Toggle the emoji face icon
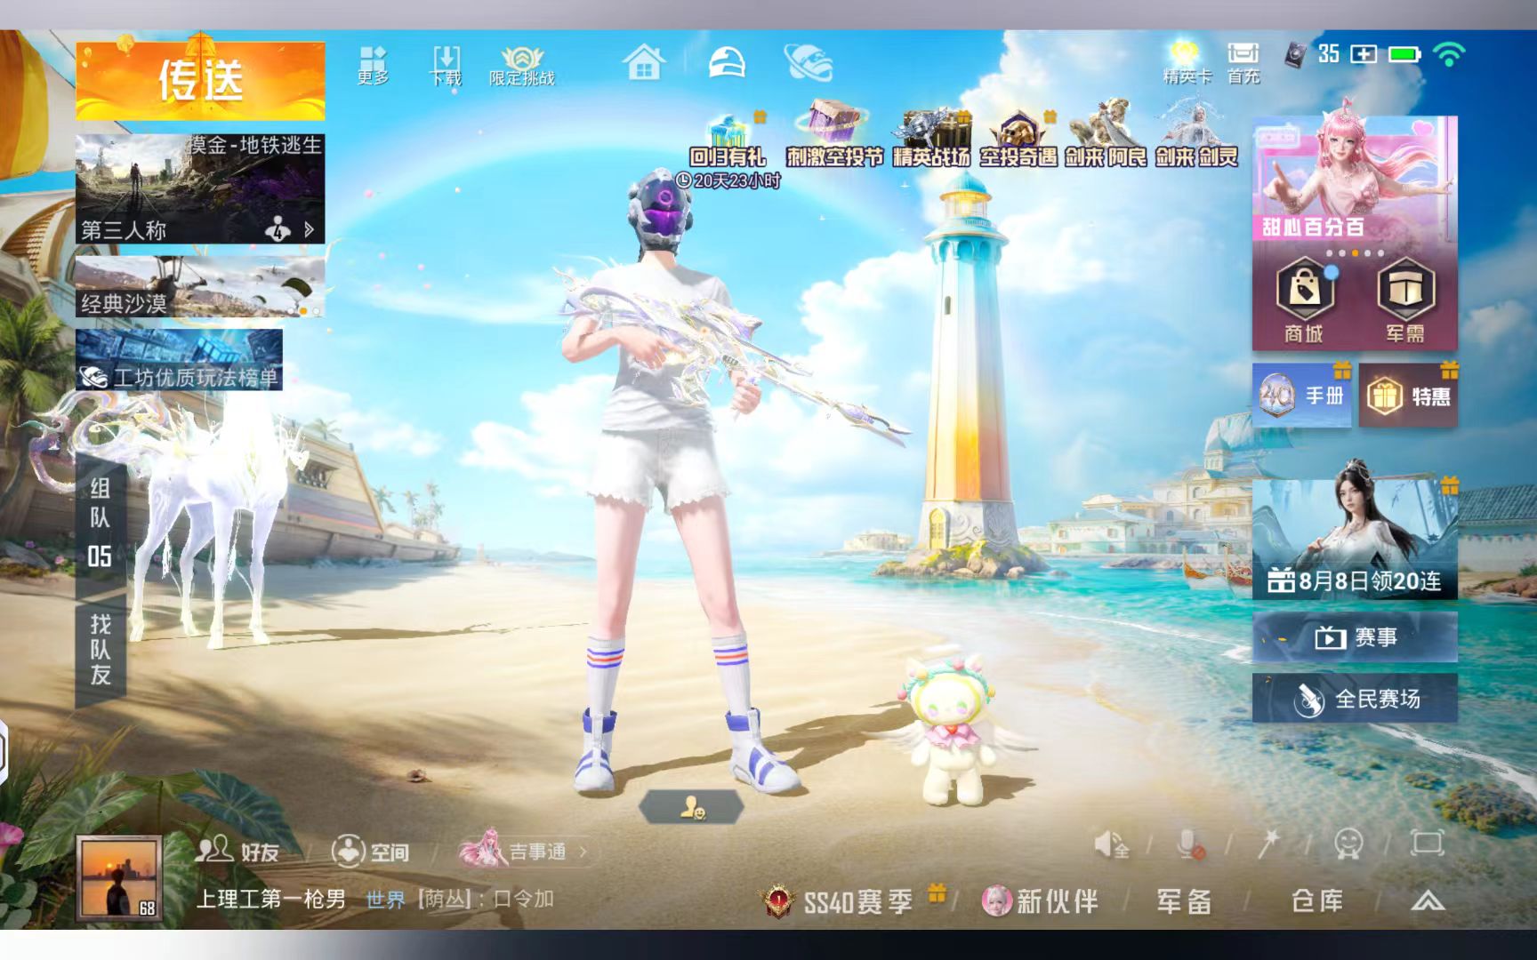1537x960 pixels. [1348, 844]
